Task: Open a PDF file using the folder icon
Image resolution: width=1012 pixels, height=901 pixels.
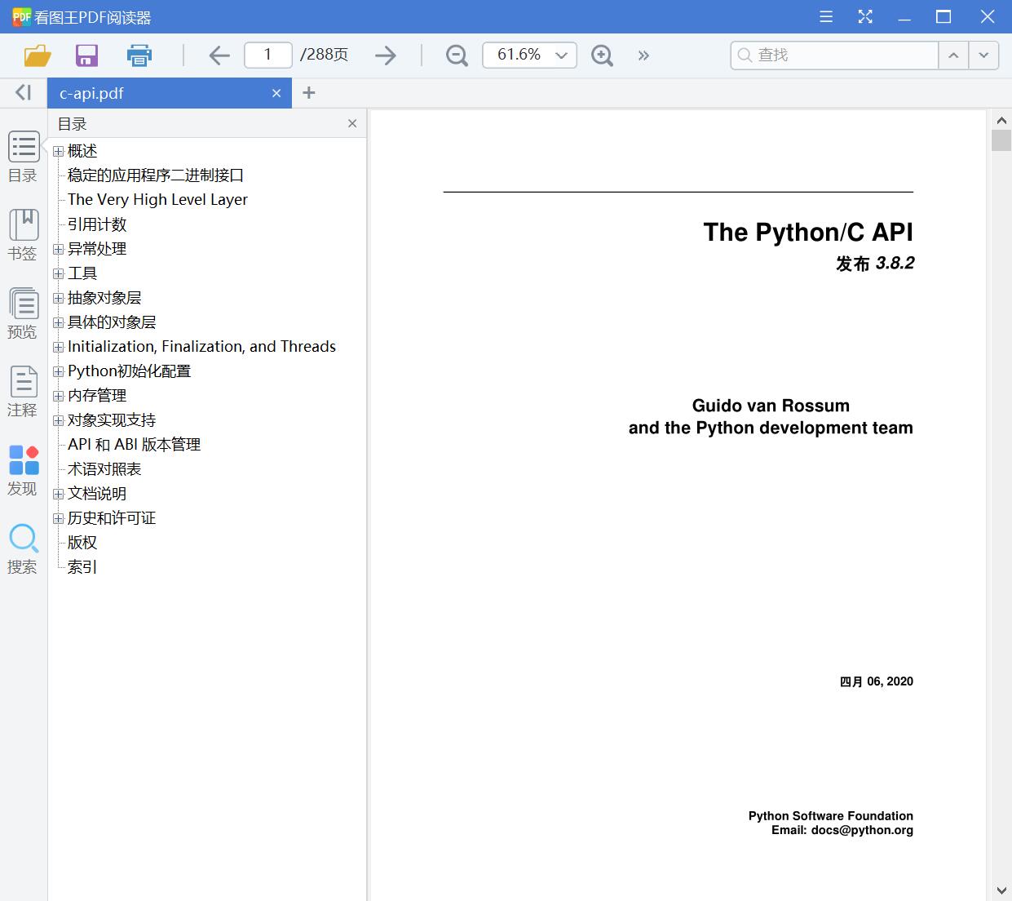Action: point(37,55)
